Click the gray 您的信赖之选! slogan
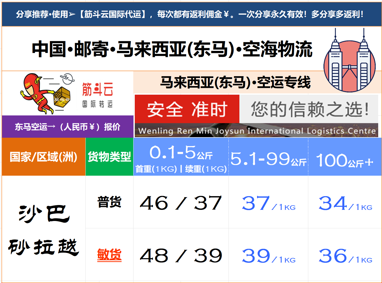Screen dimensions: 382x283 click(x=310, y=109)
